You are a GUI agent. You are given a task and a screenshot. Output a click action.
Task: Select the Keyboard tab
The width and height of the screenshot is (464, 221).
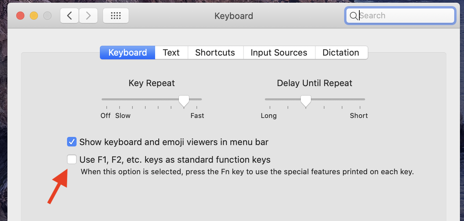pos(127,53)
